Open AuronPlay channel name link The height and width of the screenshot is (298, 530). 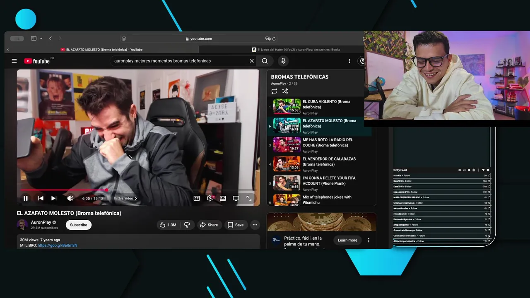[41, 222]
